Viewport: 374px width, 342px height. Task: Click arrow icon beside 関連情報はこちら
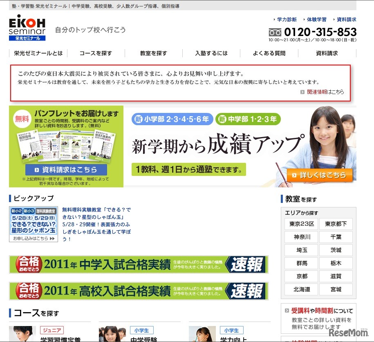[x=302, y=92]
